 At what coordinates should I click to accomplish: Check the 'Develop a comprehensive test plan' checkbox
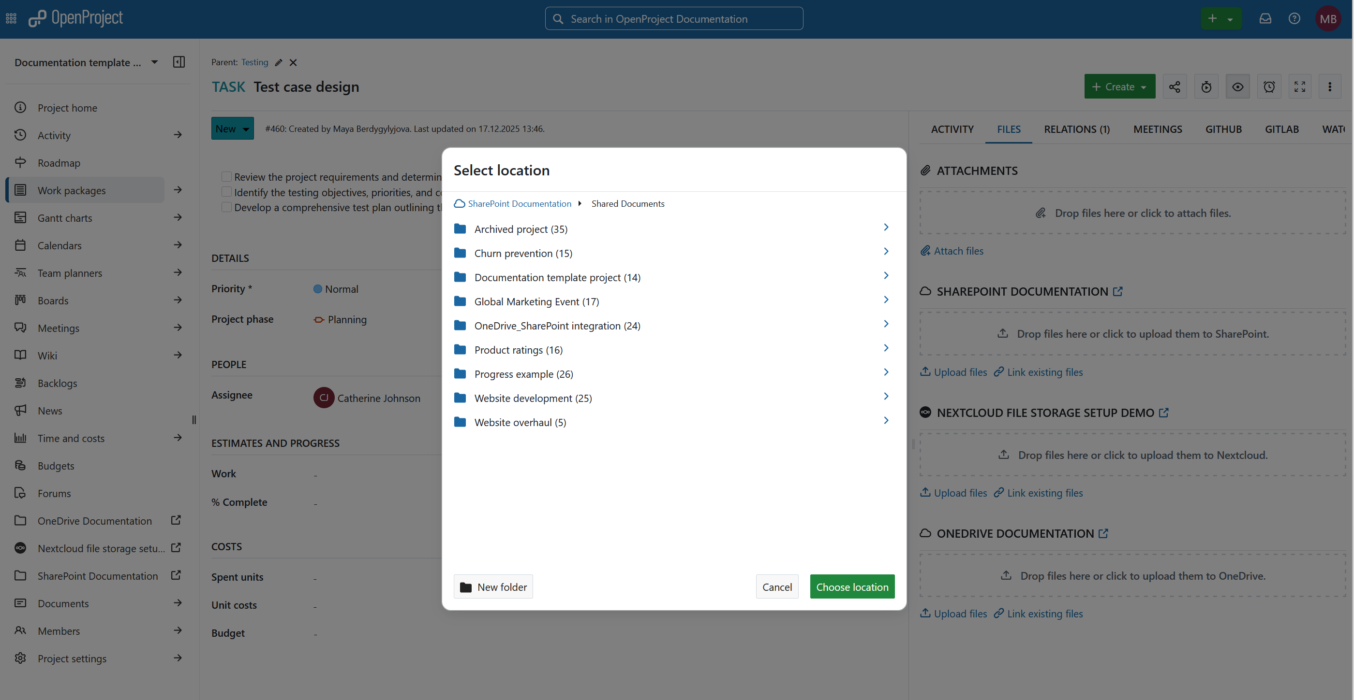pyautogui.click(x=226, y=207)
